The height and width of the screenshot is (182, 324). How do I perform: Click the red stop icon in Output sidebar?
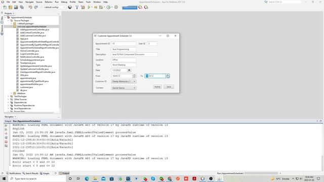pyautogui.click(x=6, y=142)
